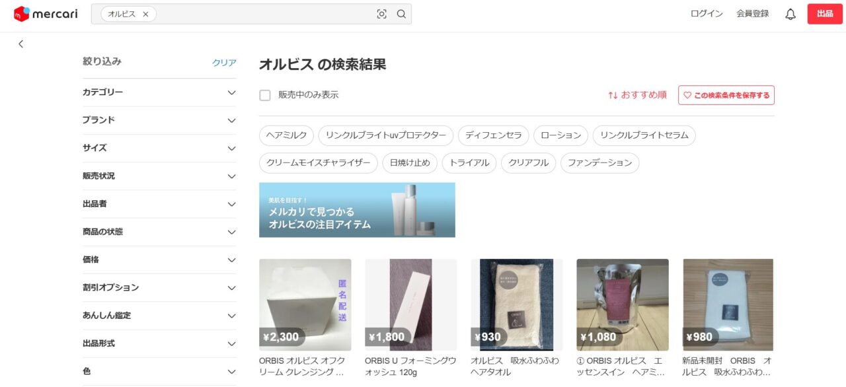Select the クリアフル chip
846x387 pixels.
pyautogui.click(x=529, y=163)
